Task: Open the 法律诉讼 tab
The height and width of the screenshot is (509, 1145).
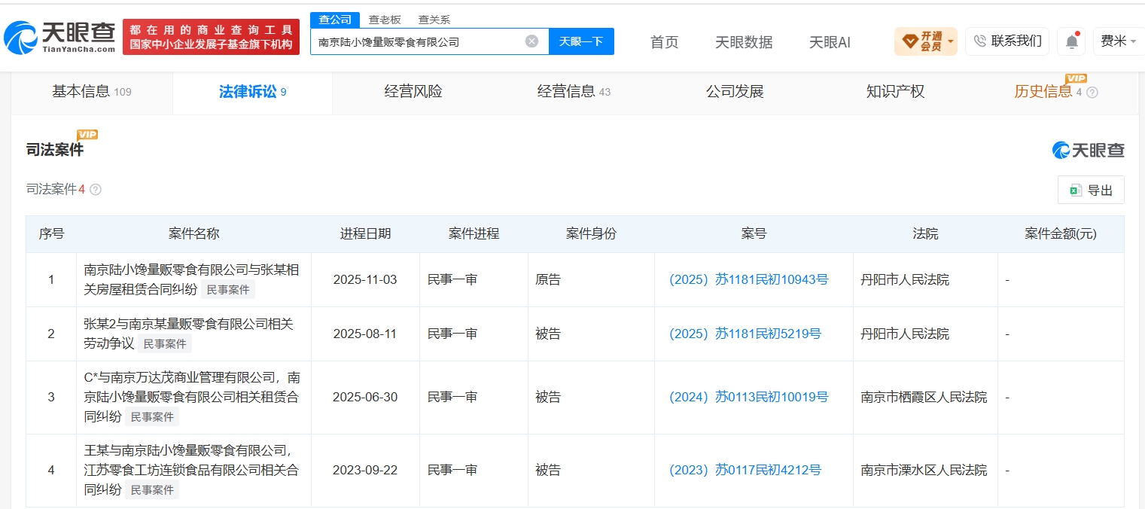Action: (x=253, y=92)
